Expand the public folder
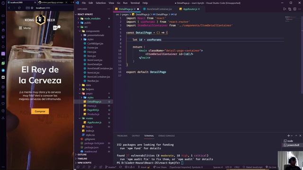 88,23
